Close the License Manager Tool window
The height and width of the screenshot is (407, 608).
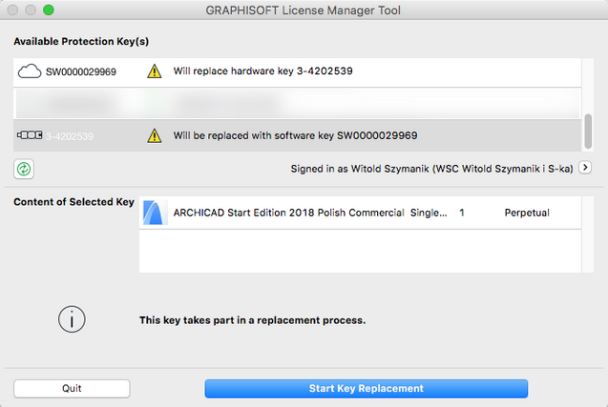point(12,10)
